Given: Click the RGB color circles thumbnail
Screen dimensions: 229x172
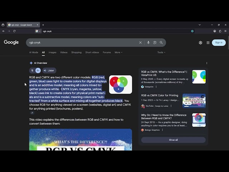Looking at the screenshot, I should 121,85.
